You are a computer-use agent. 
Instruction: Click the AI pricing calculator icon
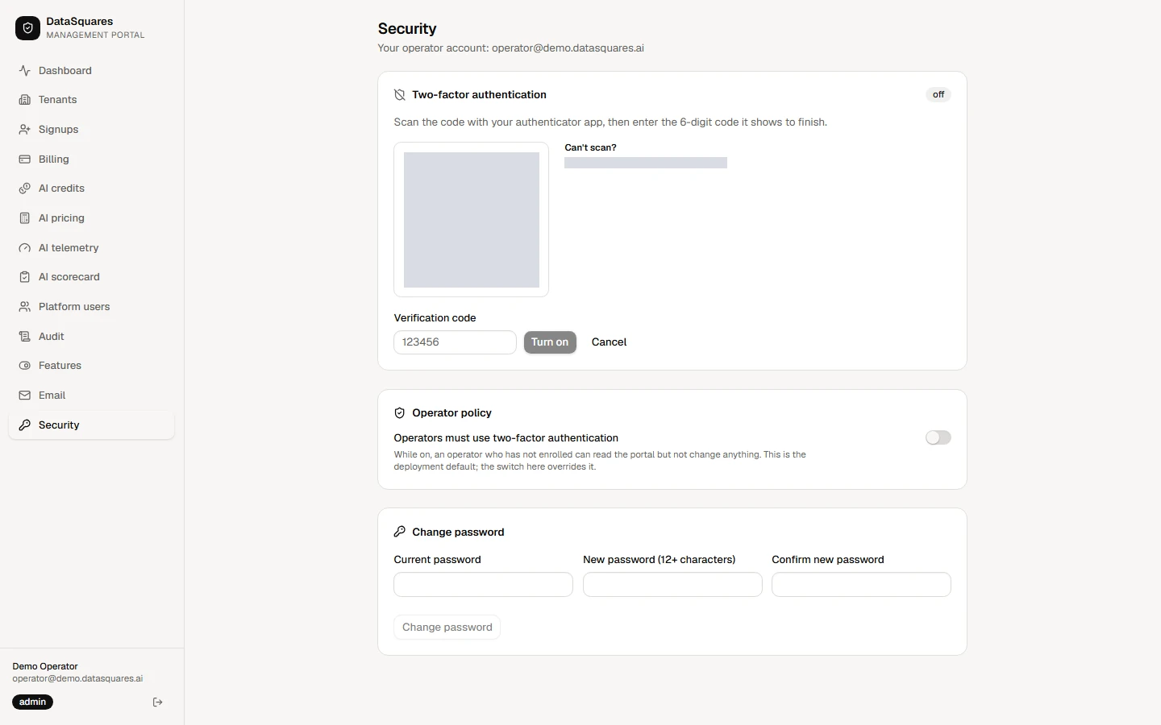25,218
